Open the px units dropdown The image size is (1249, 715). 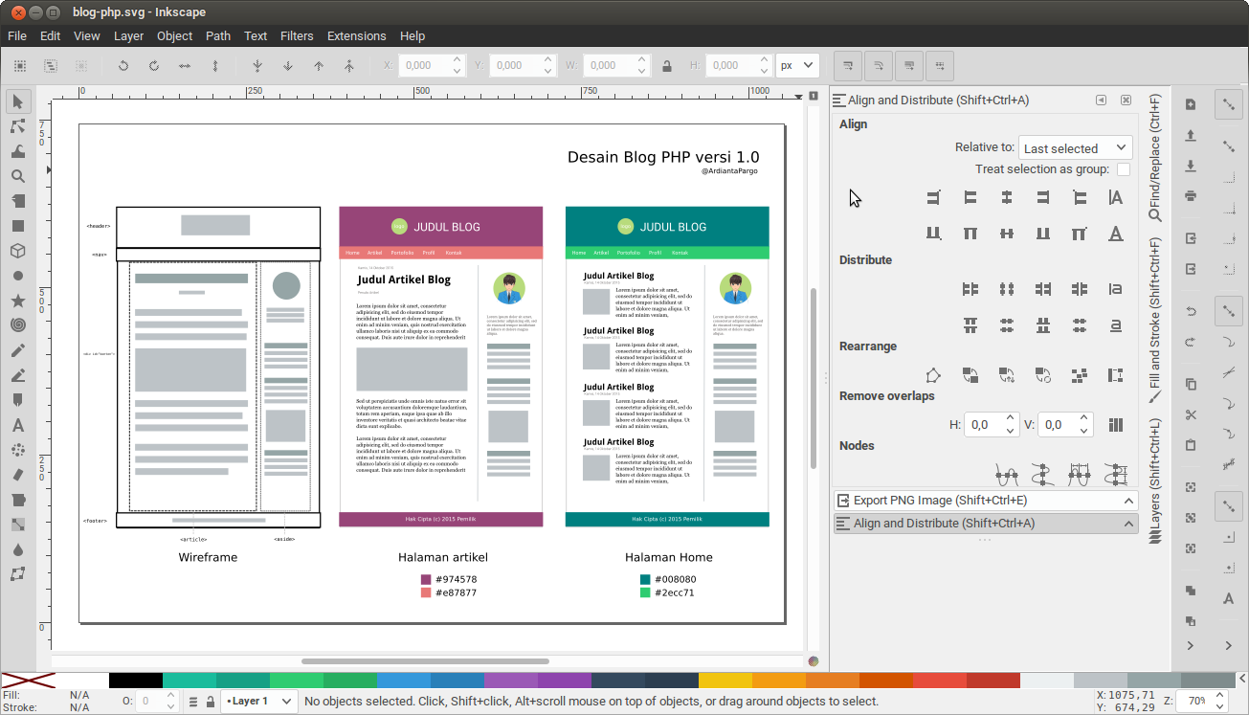click(797, 65)
